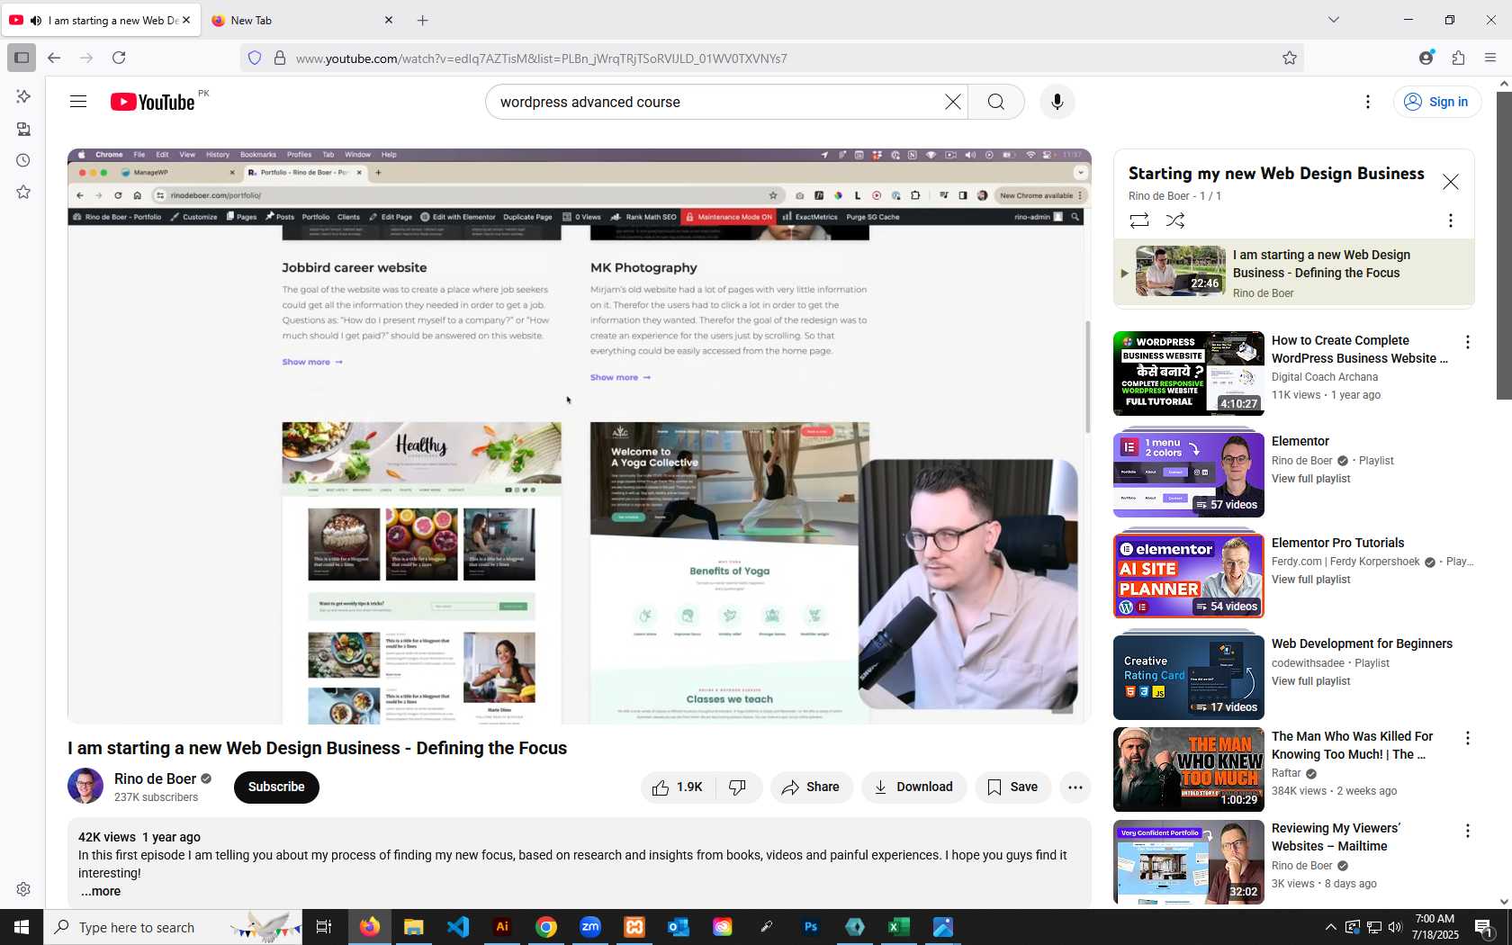
Task: Open the Firefox account icon
Action: coord(1426,58)
